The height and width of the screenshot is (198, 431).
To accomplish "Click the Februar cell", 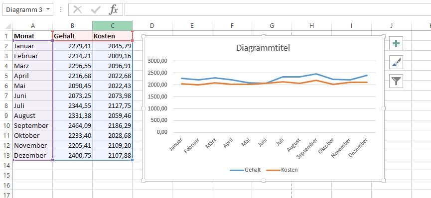I will pyautogui.click(x=33, y=56).
